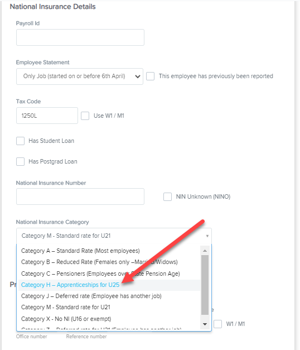Click the Reference number label
The image size is (300, 350).
point(86,337)
